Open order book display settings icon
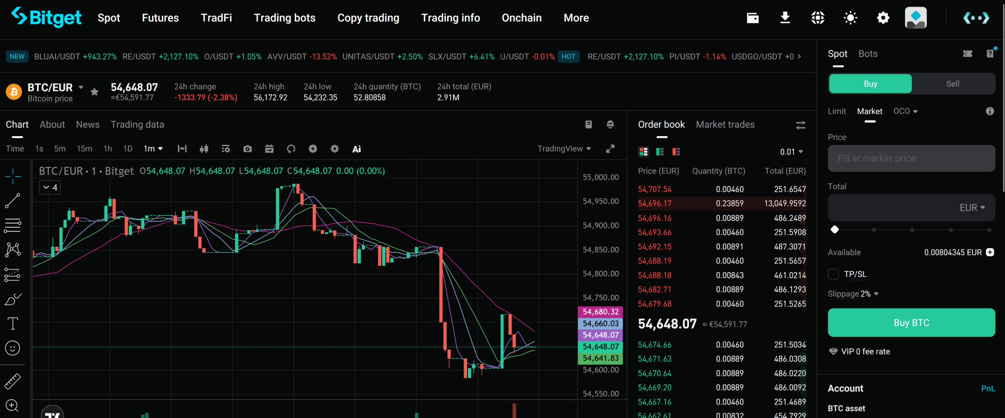 tap(800, 125)
